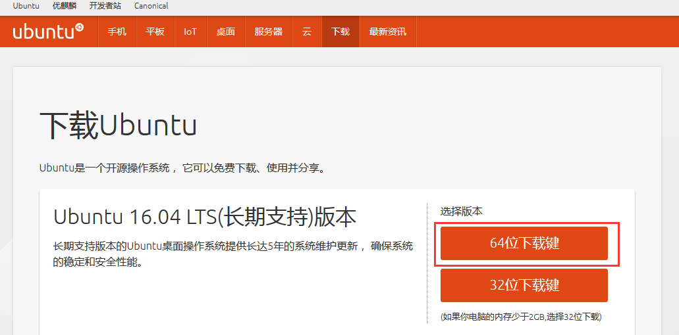
Task: Click the Ubuntu 16.04 LTS(长期支持)版本 heading
Action: click(x=205, y=217)
